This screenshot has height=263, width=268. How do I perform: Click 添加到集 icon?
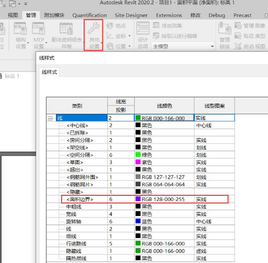click(156, 25)
